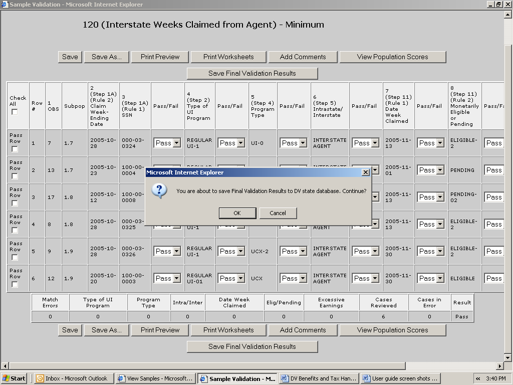Click the bottom View Population Scores button
Viewport: 513px width, 385px height.
(392, 330)
